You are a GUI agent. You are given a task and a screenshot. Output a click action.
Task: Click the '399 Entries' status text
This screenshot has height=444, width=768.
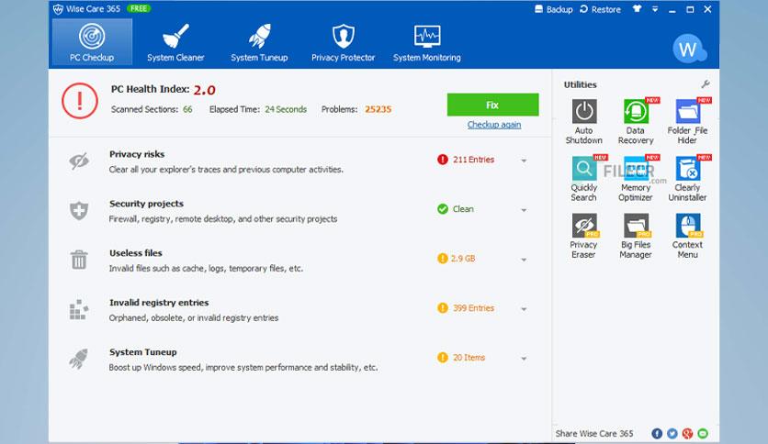[x=474, y=308]
